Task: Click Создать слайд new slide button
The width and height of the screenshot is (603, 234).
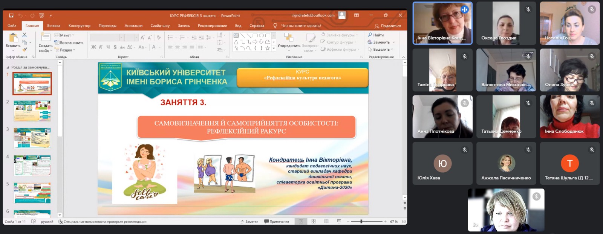Action: point(46,42)
